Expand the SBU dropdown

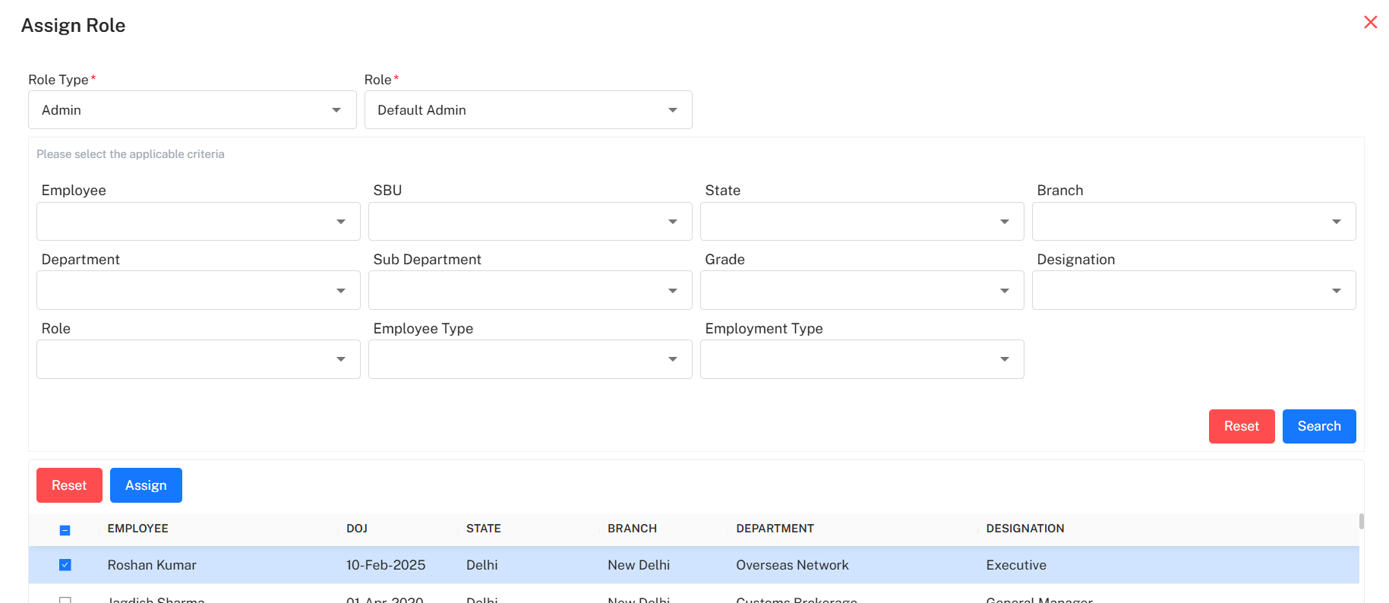point(529,222)
